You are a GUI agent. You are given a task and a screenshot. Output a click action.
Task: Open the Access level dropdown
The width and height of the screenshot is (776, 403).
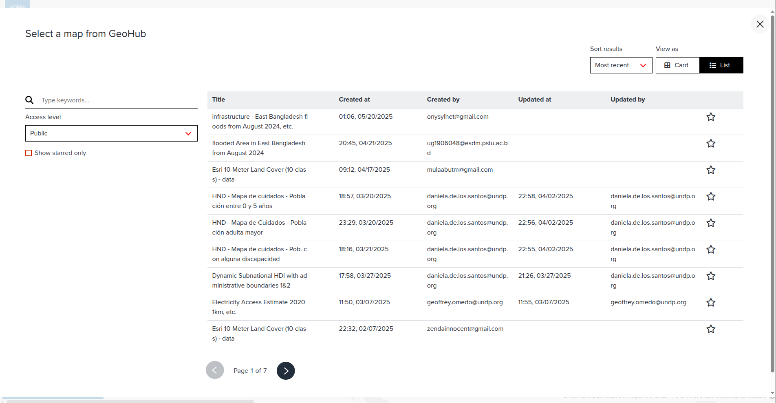click(x=111, y=133)
